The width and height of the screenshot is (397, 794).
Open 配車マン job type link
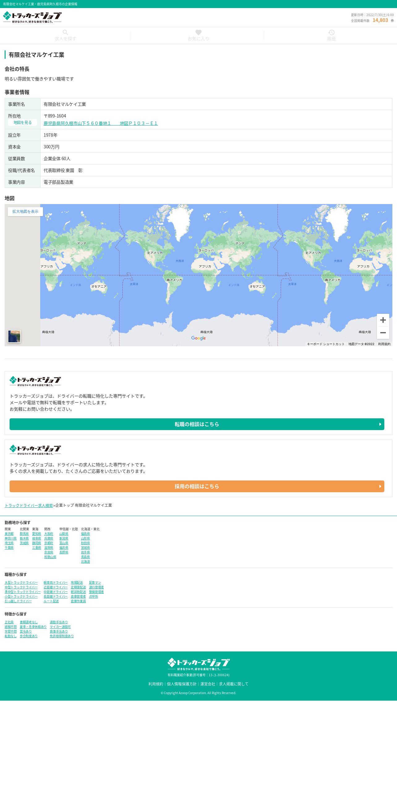click(x=95, y=583)
